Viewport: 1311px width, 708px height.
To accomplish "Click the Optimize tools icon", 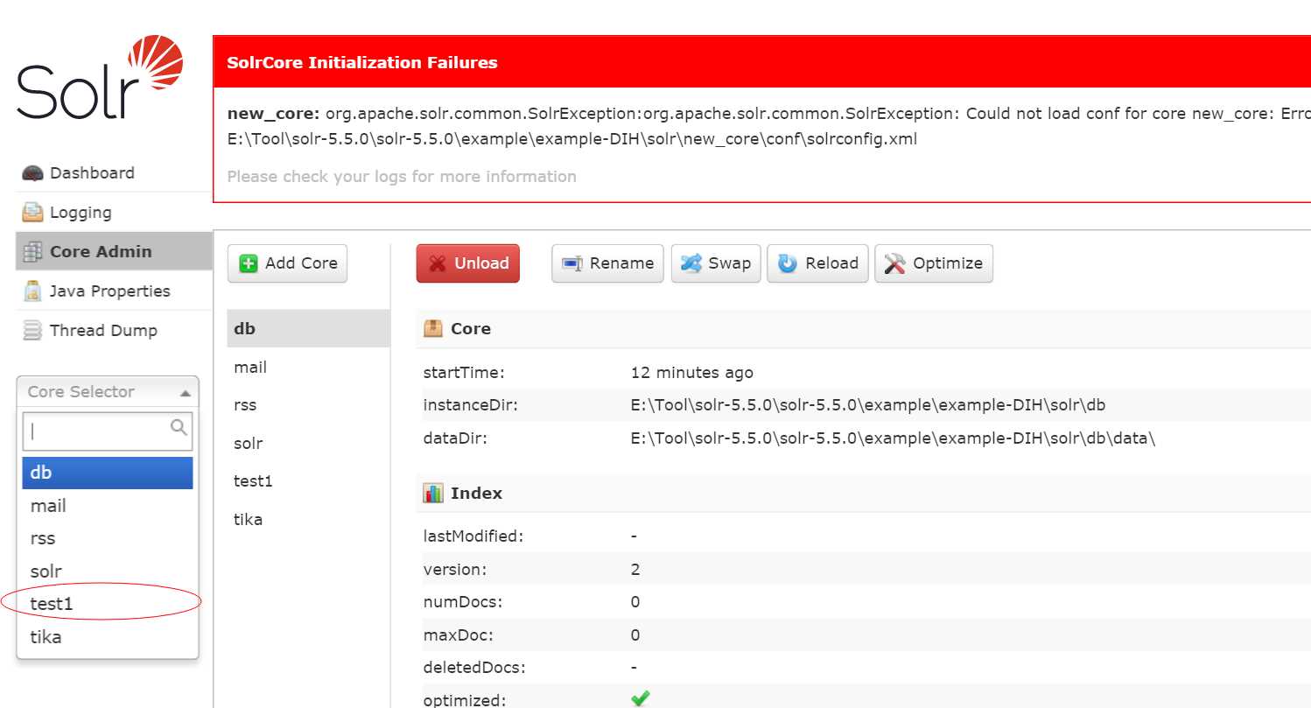I will click(894, 263).
